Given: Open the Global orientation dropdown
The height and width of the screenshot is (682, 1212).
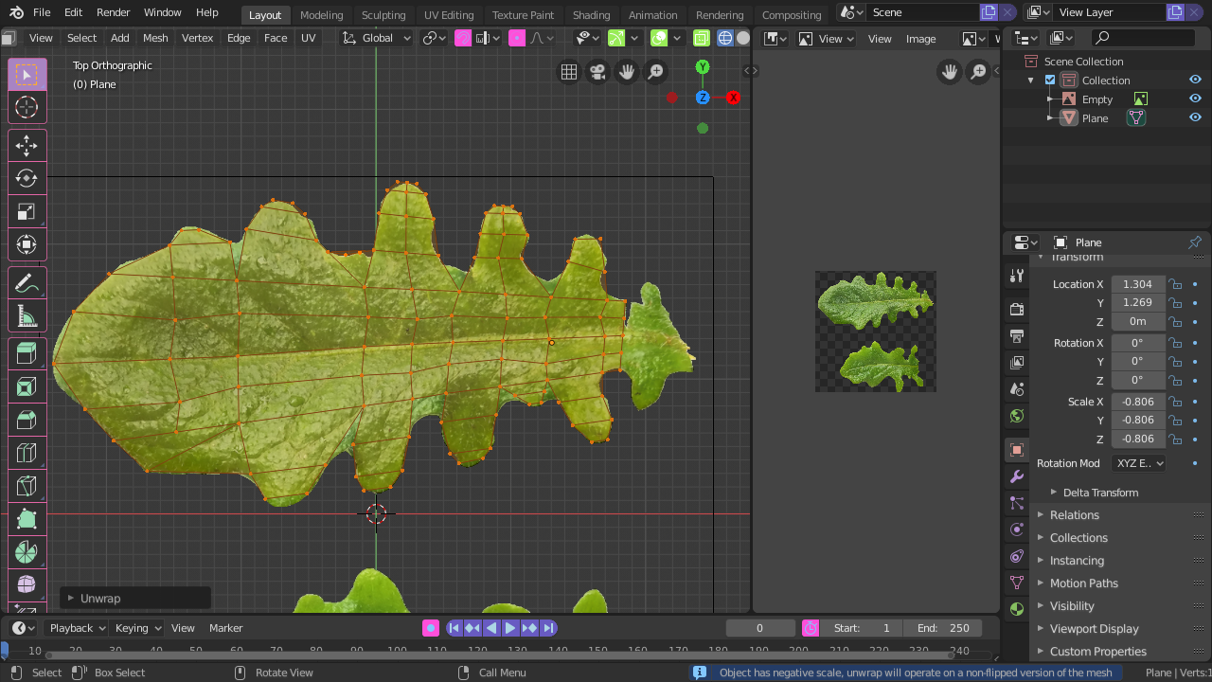Looking at the screenshot, I should 377,38.
